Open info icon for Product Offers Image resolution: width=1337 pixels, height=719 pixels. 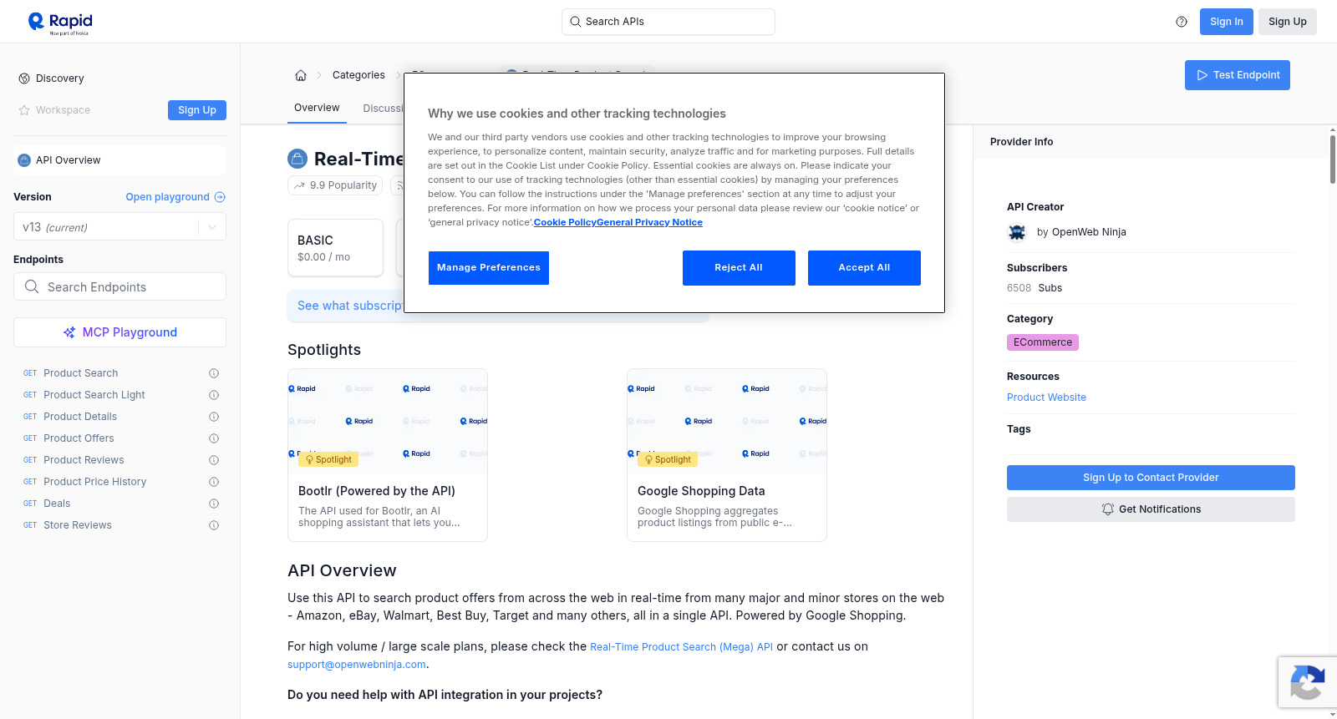[x=214, y=438]
